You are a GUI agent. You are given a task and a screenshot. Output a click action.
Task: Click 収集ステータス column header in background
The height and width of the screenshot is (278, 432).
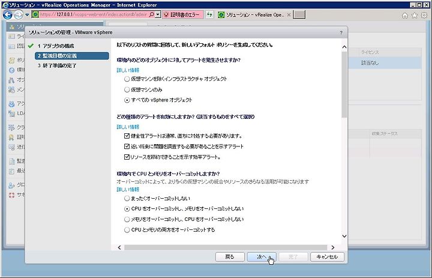point(385,133)
